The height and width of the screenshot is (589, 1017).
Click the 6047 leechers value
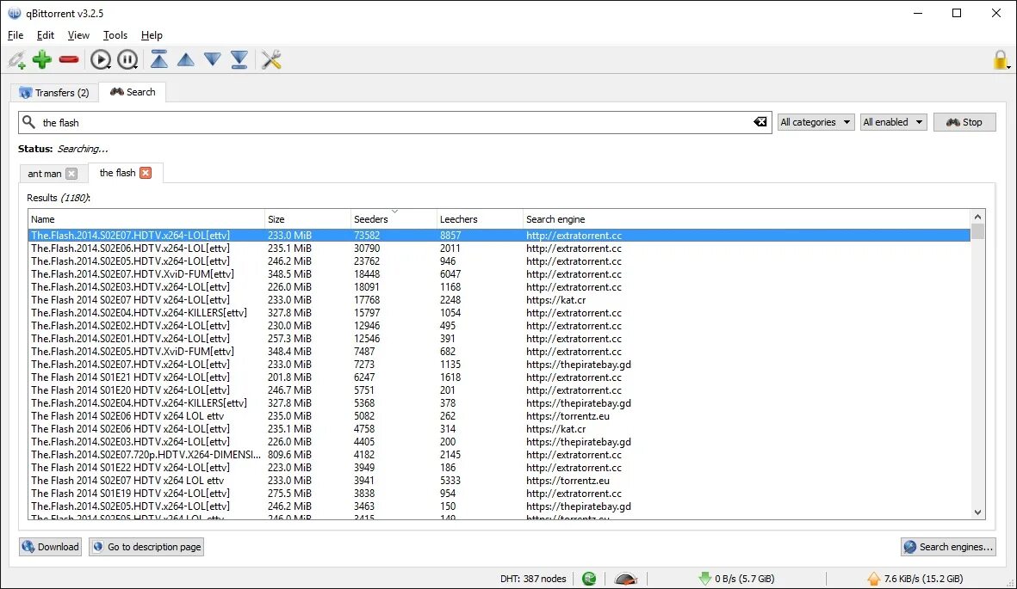[450, 274]
